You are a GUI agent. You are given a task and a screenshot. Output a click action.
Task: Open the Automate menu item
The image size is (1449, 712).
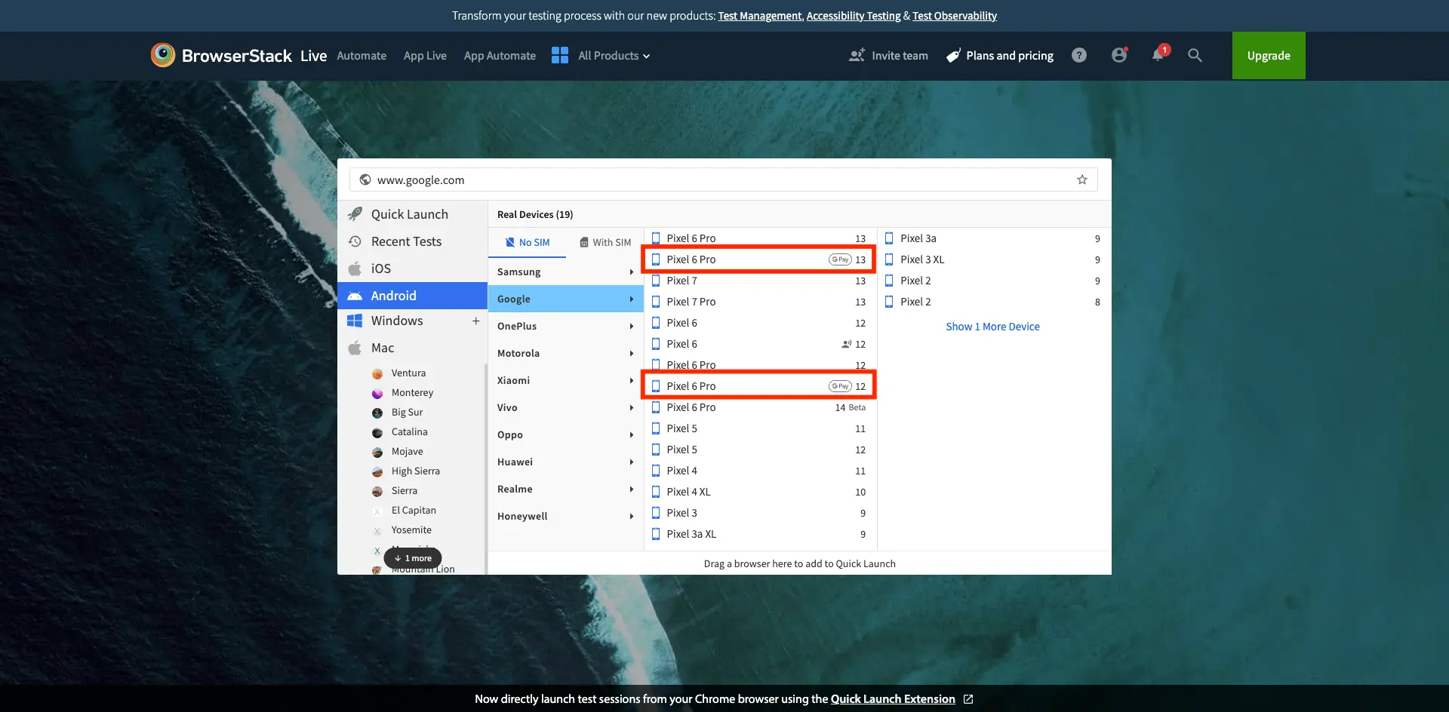tap(361, 56)
